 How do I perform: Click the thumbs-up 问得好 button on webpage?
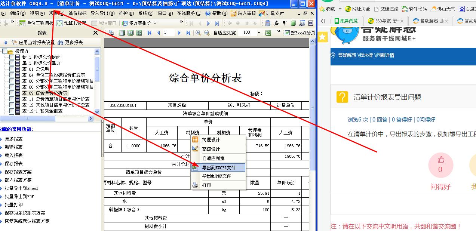coord(440,165)
